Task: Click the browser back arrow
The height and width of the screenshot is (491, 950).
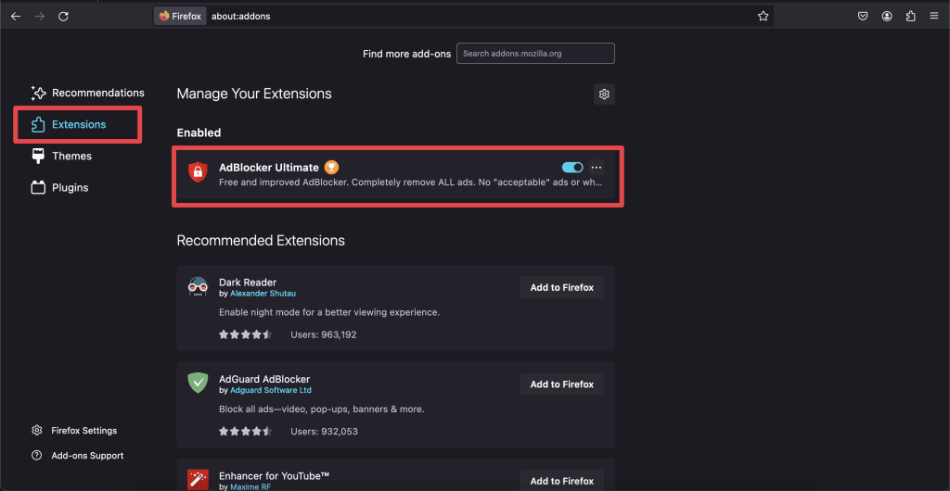Action: coord(16,16)
